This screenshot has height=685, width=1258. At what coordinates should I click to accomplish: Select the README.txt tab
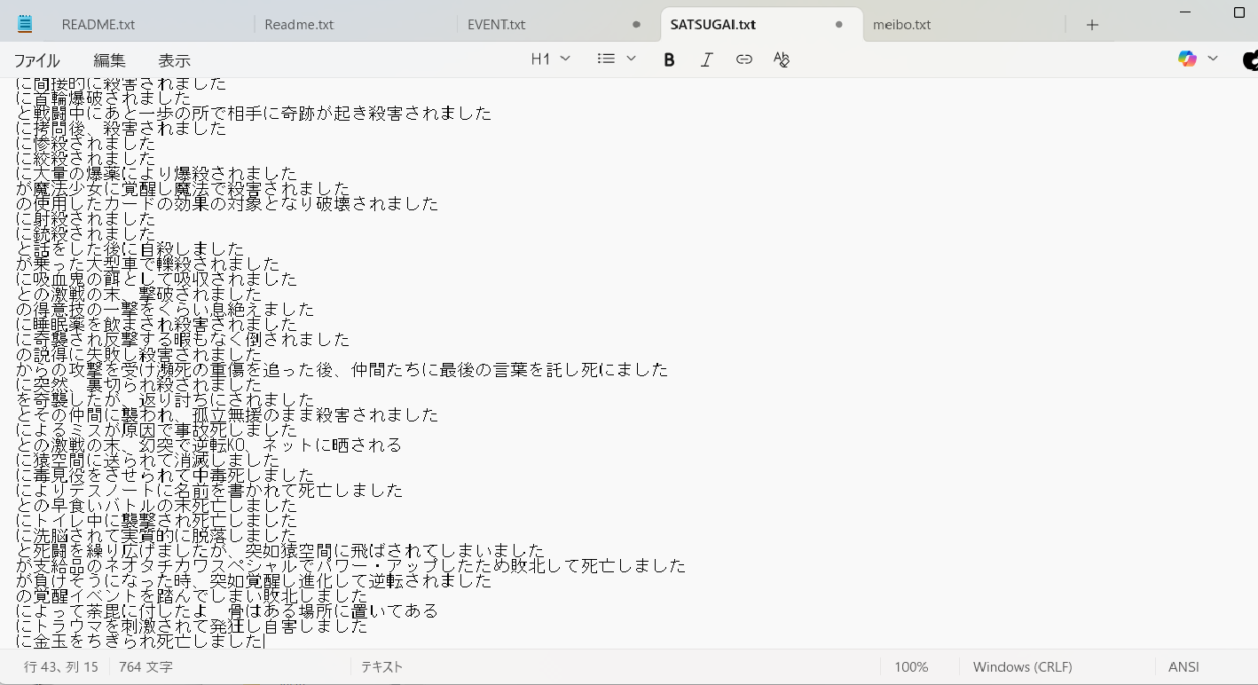(x=98, y=25)
